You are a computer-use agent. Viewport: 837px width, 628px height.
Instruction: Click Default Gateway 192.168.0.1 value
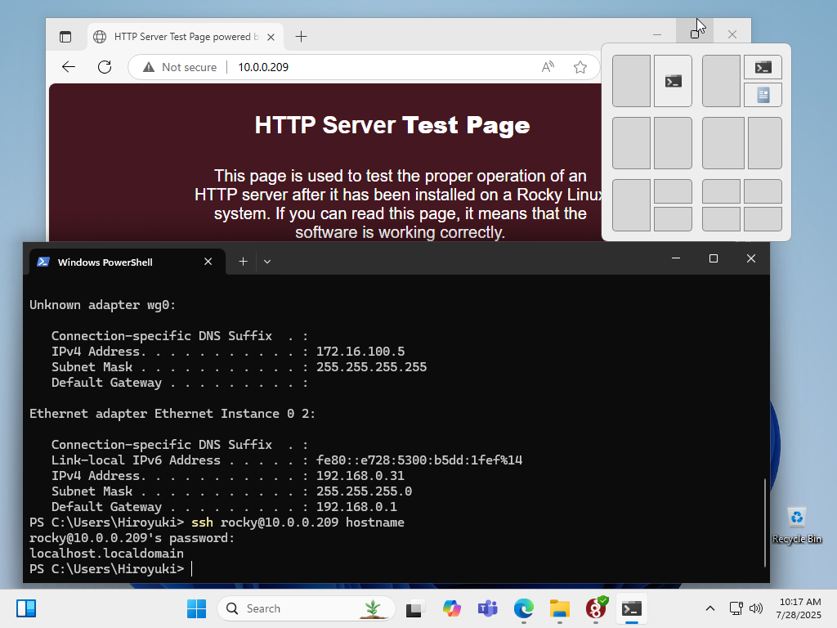click(356, 507)
